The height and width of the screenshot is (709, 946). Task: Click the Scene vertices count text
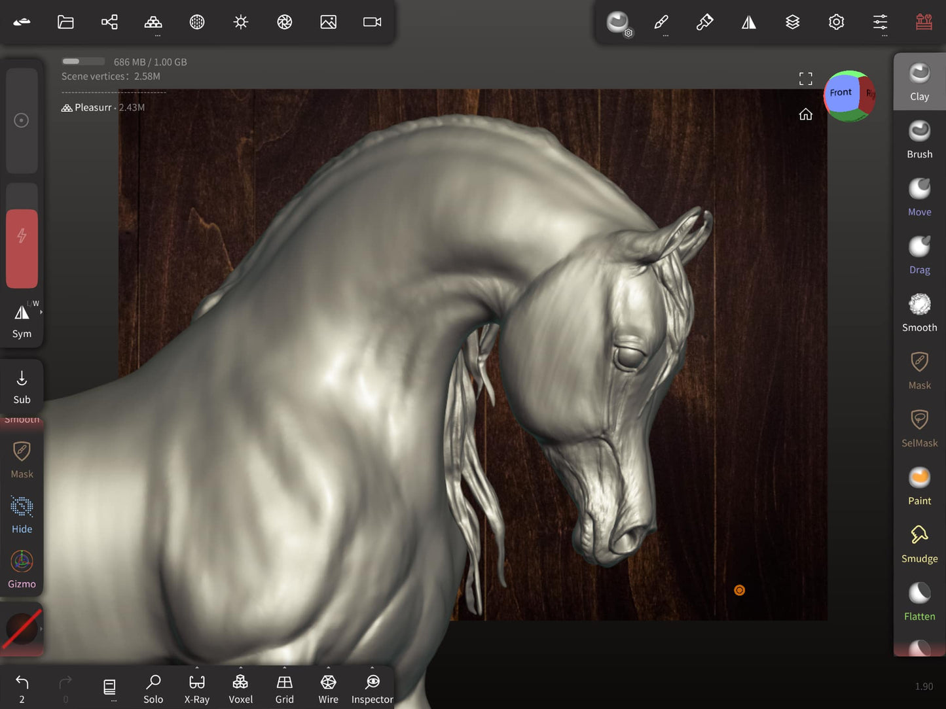click(x=111, y=77)
